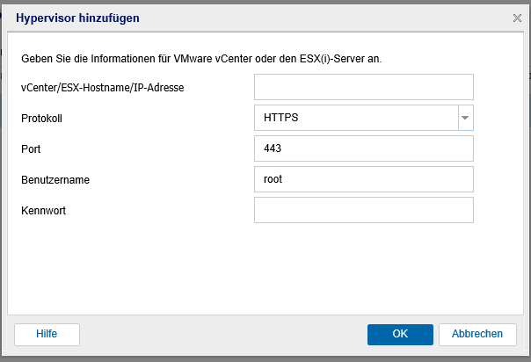Viewport: 531px width, 362px height.
Task: Click the word root in the Benutzername field
Action: pos(273,179)
